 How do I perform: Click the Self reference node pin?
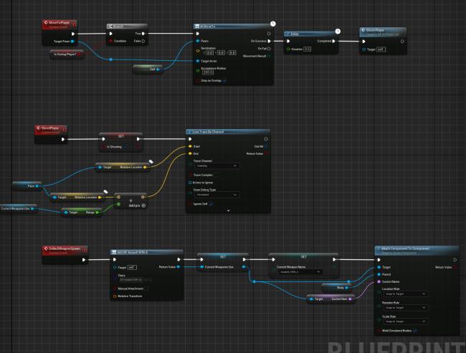tap(158, 69)
